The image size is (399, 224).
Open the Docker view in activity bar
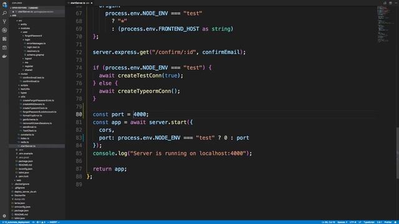coord(4,56)
